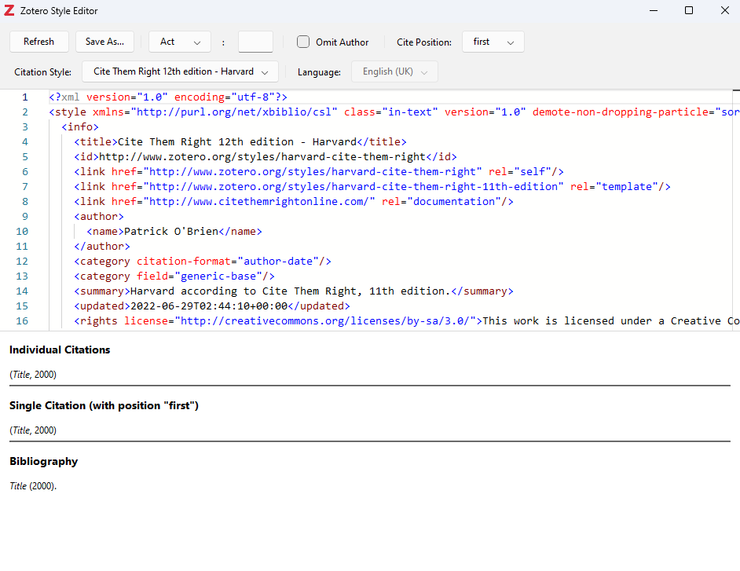
Task: Click the closing </author> tag line
Action: tap(102, 247)
